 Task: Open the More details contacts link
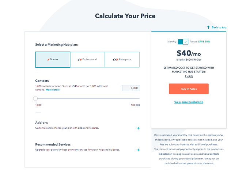(x=53, y=90)
